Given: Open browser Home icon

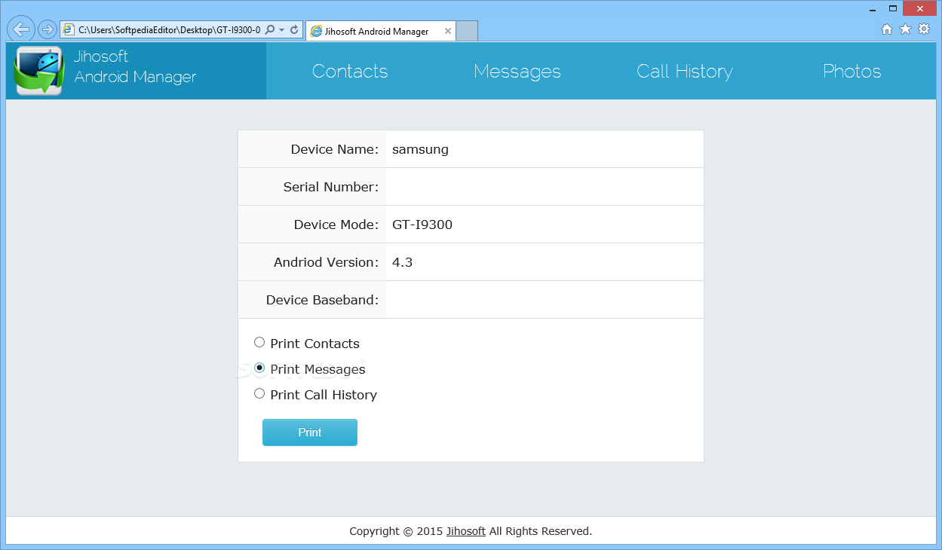Looking at the screenshot, I should click(x=887, y=29).
